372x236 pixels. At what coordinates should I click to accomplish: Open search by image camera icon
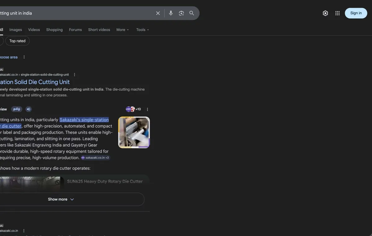[x=181, y=13]
